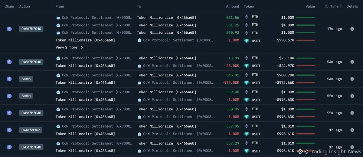Open the 0x6d7b7040 action badge in the 558.45 ETH row
Viewport: 363px width, 157px height.
(31, 113)
